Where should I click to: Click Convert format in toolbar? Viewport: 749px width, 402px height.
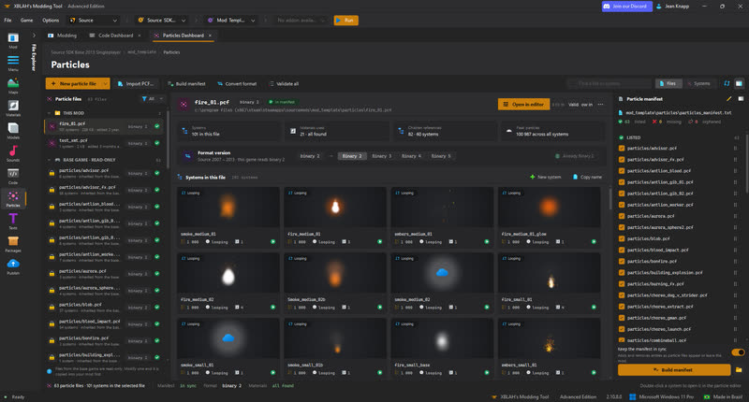tap(237, 84)
